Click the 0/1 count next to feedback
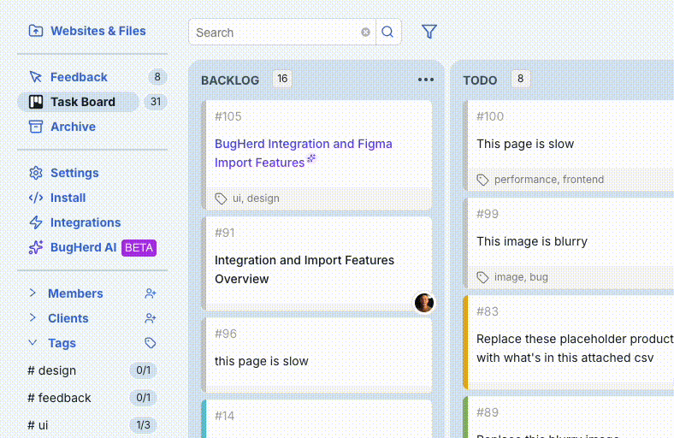 [x=143, y=398]
